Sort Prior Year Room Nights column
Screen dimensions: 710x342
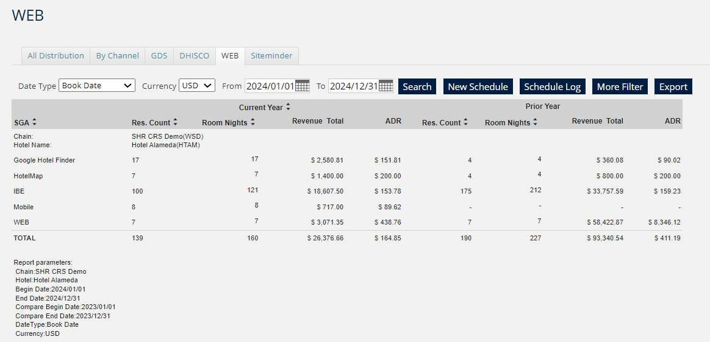(x=535, y=122)
